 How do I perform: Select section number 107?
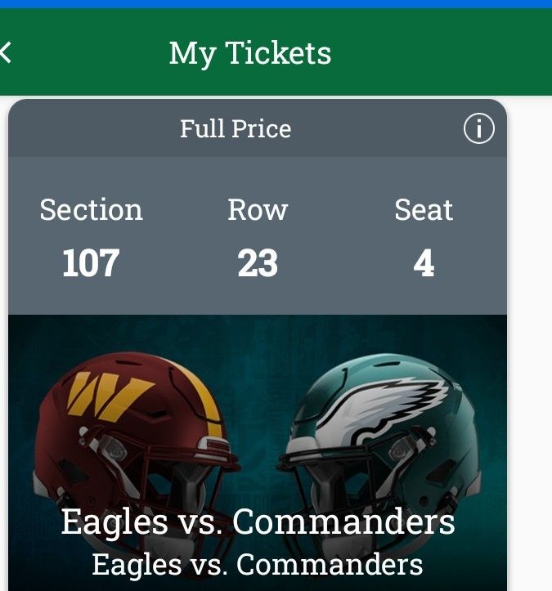(91, 263)
